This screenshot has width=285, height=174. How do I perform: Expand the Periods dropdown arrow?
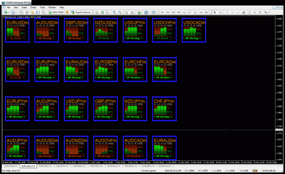tap(149, 12)
